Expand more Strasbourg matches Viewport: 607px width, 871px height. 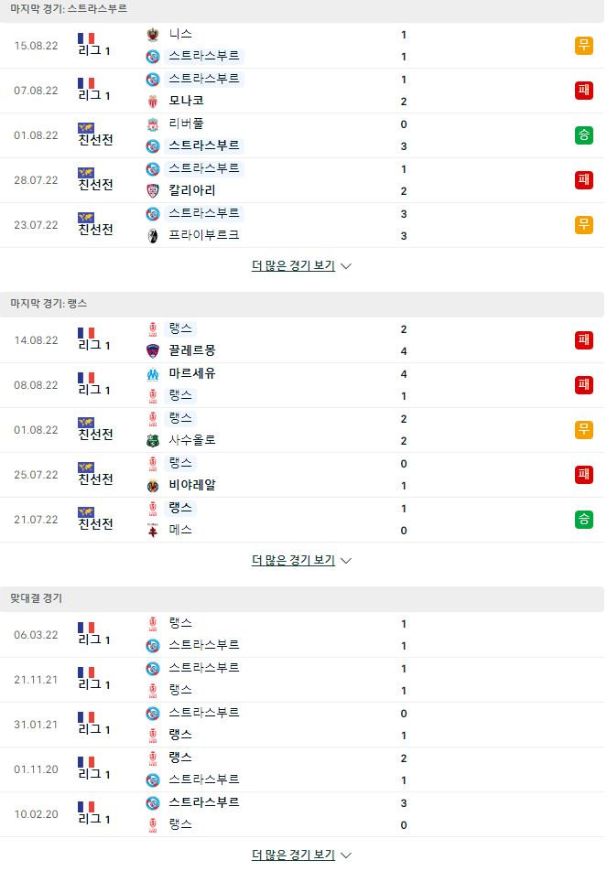pos(301,265)
